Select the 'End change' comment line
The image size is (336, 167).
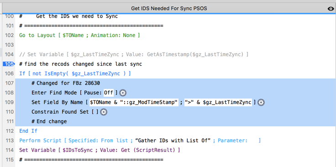pyautogui.click(x=49, y=122)
